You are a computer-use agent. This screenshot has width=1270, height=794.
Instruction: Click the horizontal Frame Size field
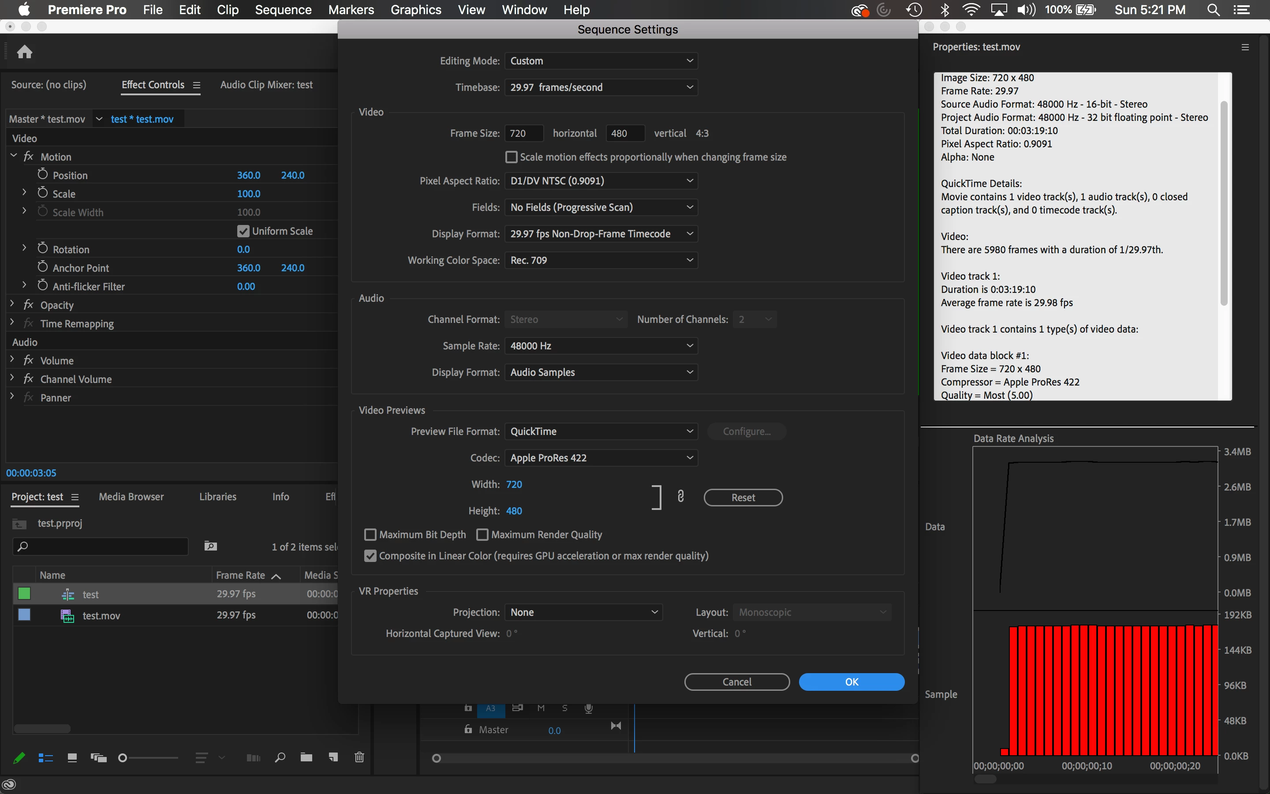coord(524,133)
